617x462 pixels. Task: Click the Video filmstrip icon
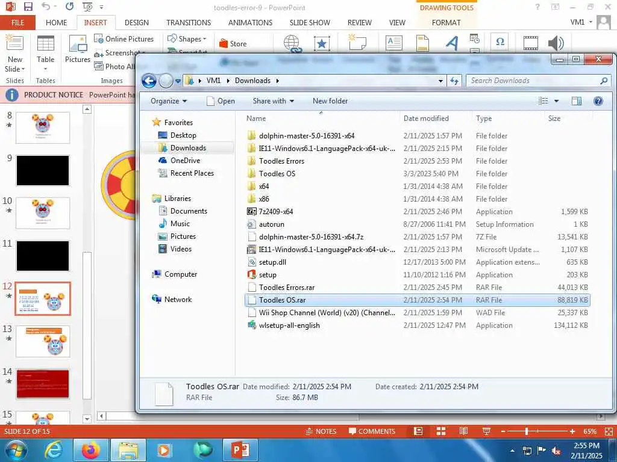point(530,43)
